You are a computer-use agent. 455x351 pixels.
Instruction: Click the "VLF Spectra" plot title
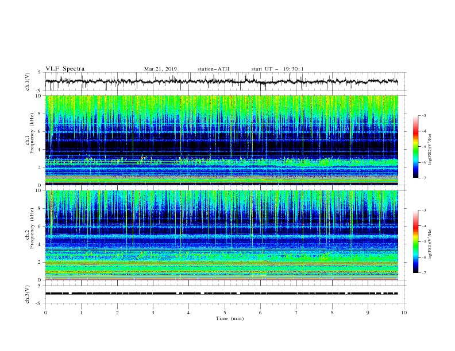[65, 69]
